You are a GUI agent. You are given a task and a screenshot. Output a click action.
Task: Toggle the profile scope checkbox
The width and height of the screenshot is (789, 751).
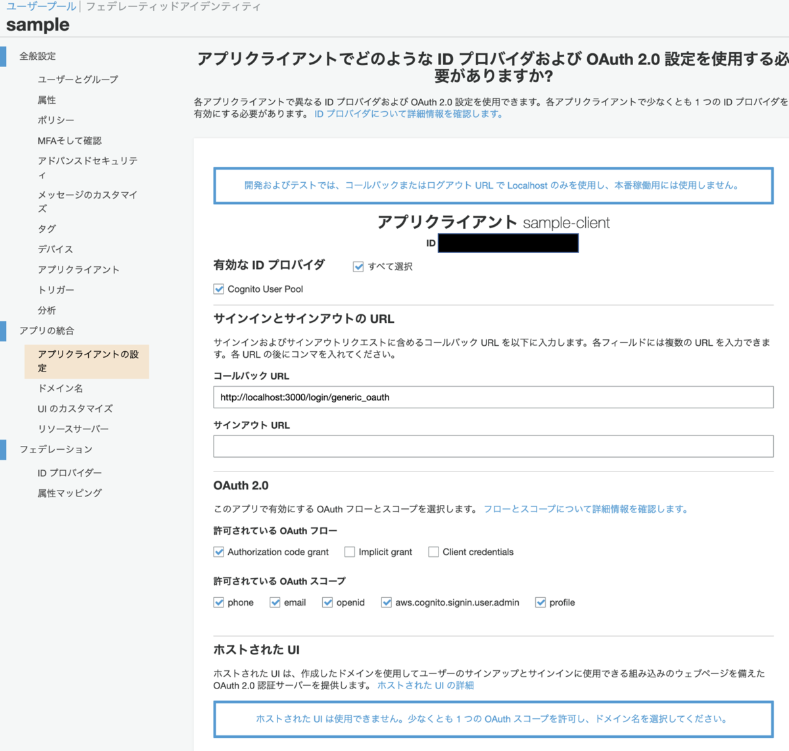[x=540, y=602]
